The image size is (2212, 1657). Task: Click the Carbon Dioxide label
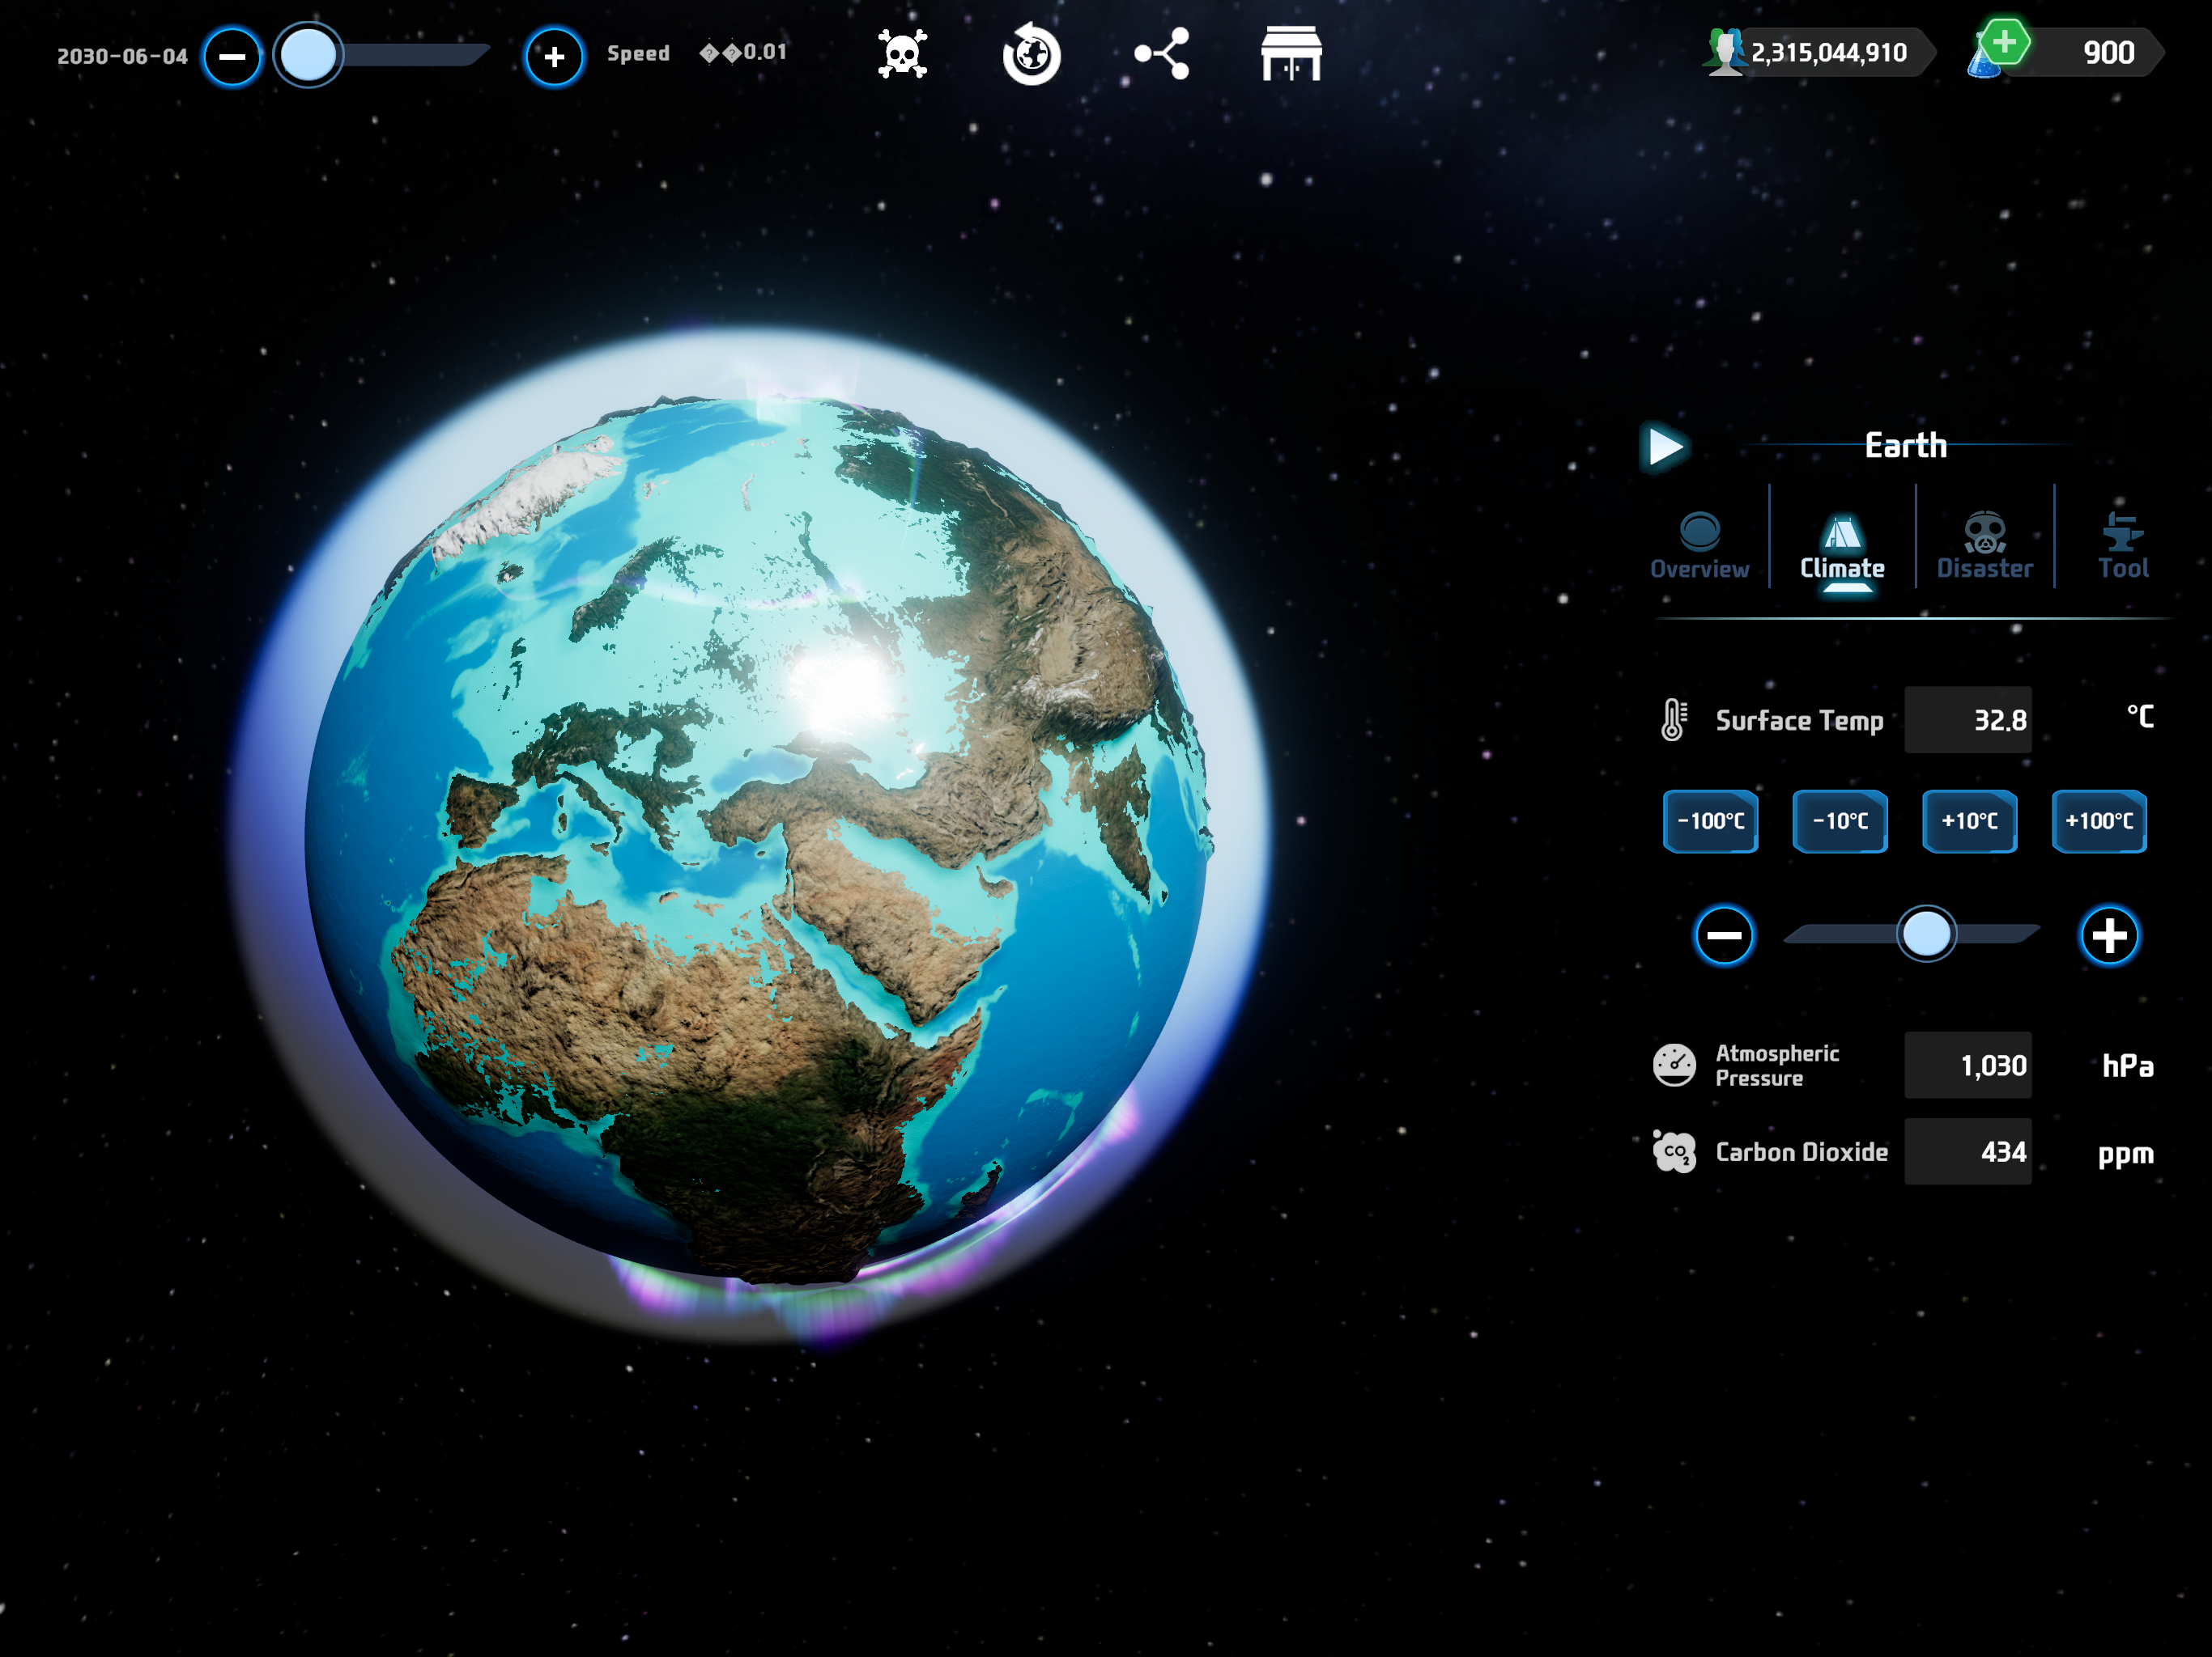[1801, 1152]
